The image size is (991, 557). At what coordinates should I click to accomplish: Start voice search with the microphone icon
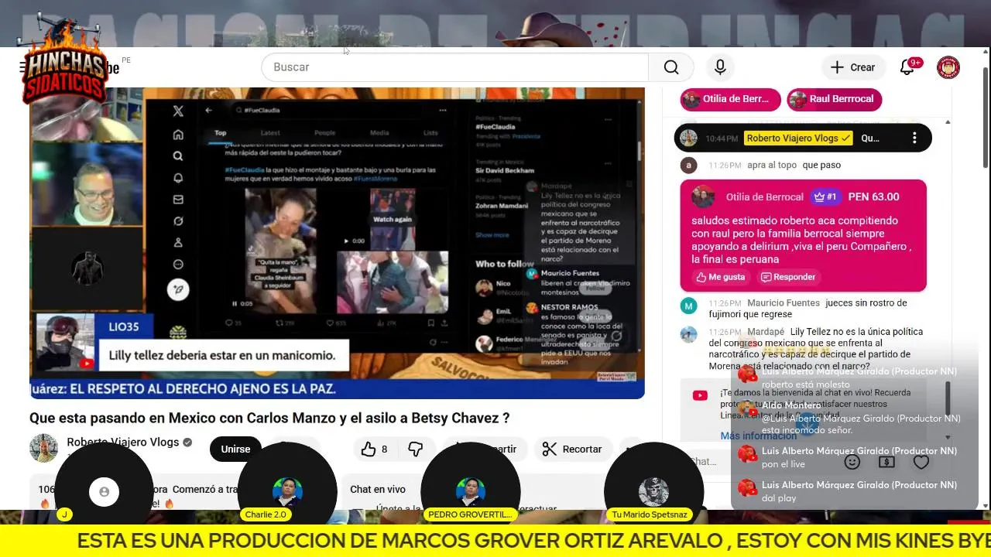(x=720, y=67)
